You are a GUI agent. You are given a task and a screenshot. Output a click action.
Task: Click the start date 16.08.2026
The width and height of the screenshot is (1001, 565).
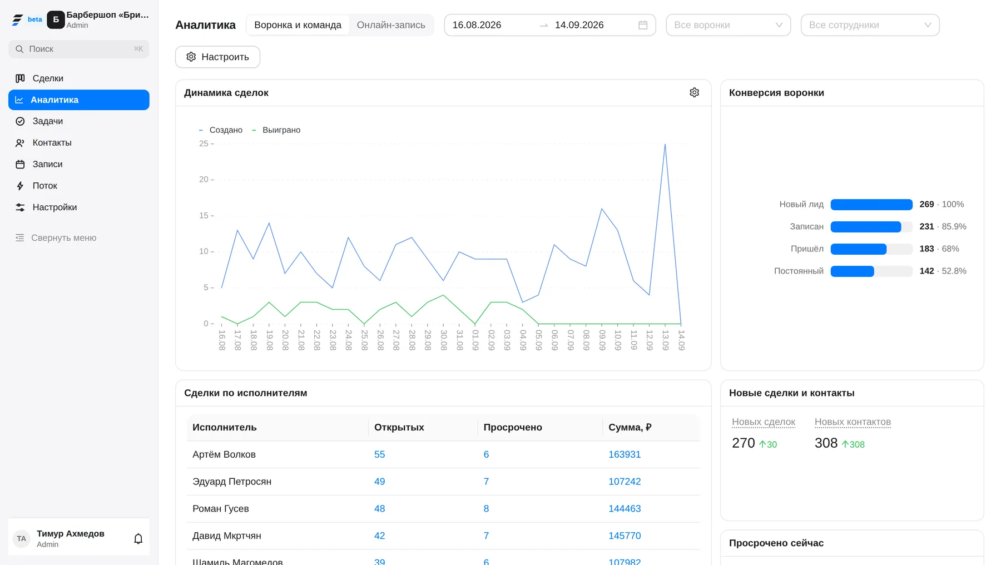tap(477, 25)
